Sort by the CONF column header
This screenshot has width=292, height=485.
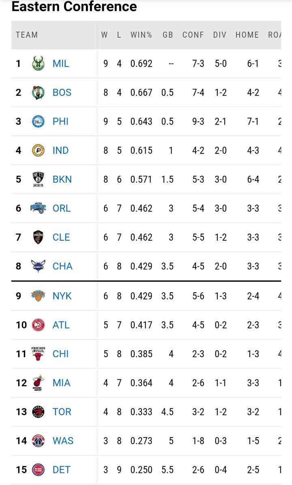pyautogui.click(x=193, y=35)
